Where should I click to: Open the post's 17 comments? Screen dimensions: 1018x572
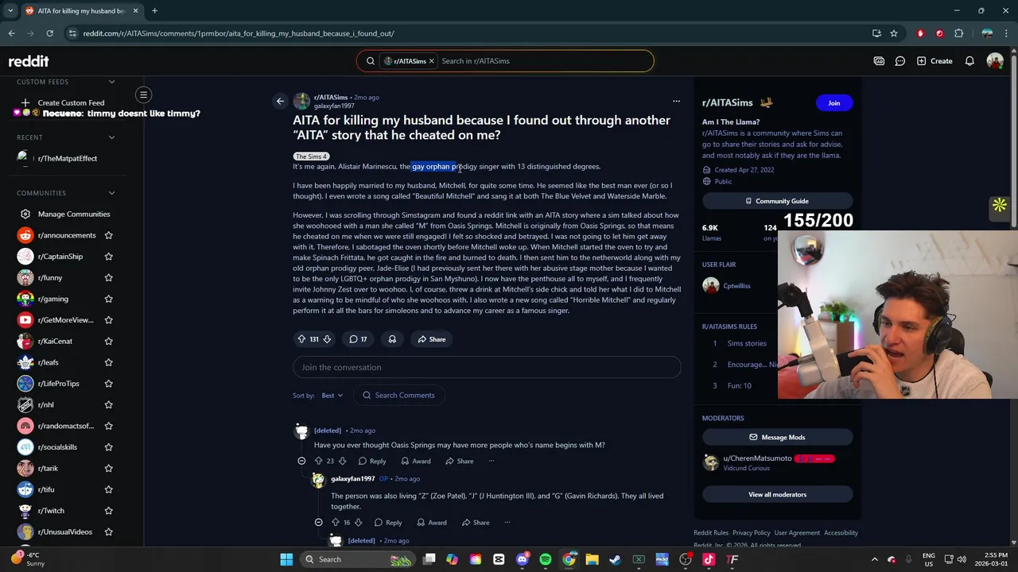tap(358, 339)
